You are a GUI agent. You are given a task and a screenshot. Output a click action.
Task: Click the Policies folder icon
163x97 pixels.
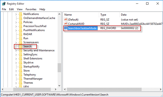(x=21, y=22)
